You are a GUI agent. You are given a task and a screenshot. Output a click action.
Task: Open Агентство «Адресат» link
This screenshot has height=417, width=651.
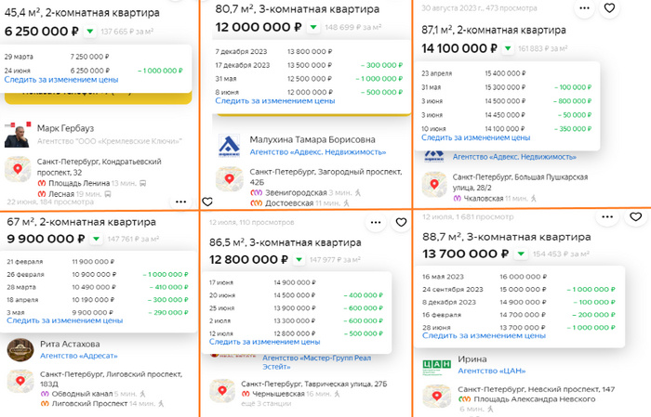click(x=79, y=356)
